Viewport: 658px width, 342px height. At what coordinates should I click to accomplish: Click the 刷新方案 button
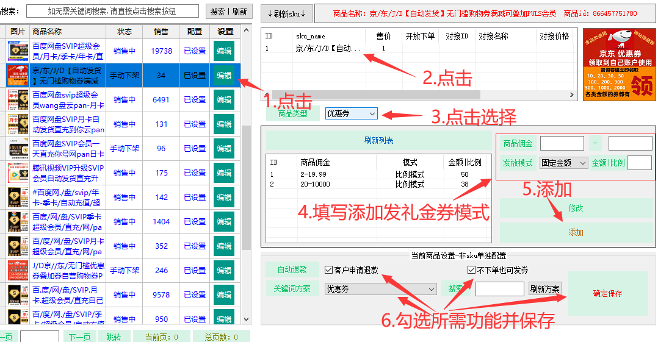(x=544, y=289)
